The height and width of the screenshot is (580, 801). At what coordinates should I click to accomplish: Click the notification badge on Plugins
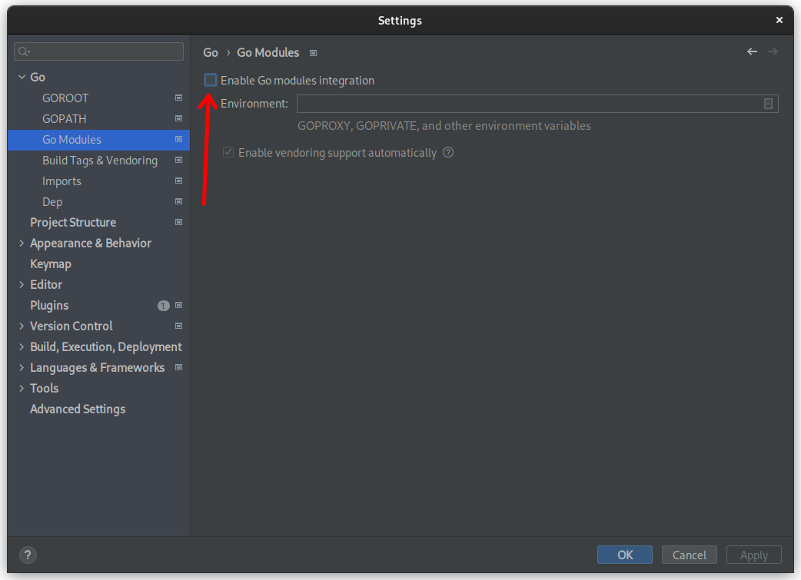click(163, 305)
